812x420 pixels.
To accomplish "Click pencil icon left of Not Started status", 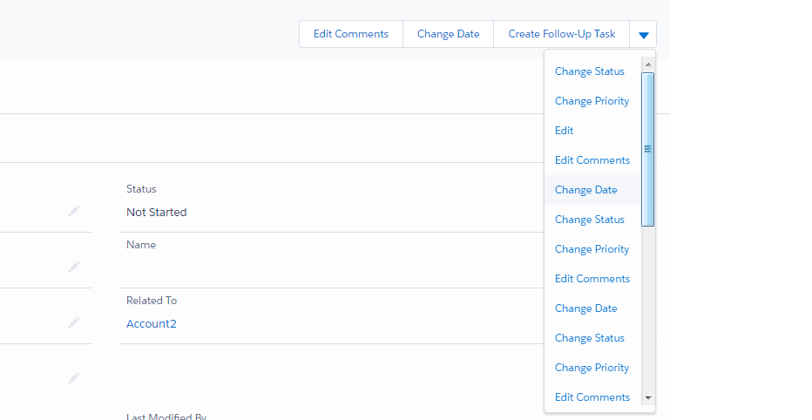I will tap(74, 210).
